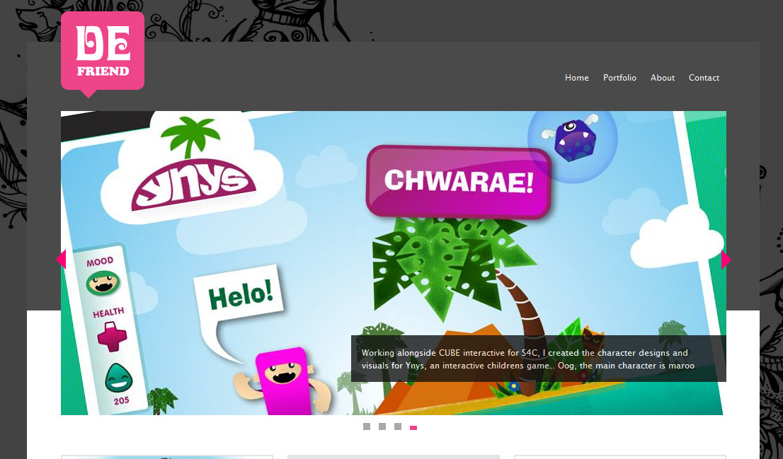Jump to the third slide dot

pyautogui.click(x=397, y=426)
